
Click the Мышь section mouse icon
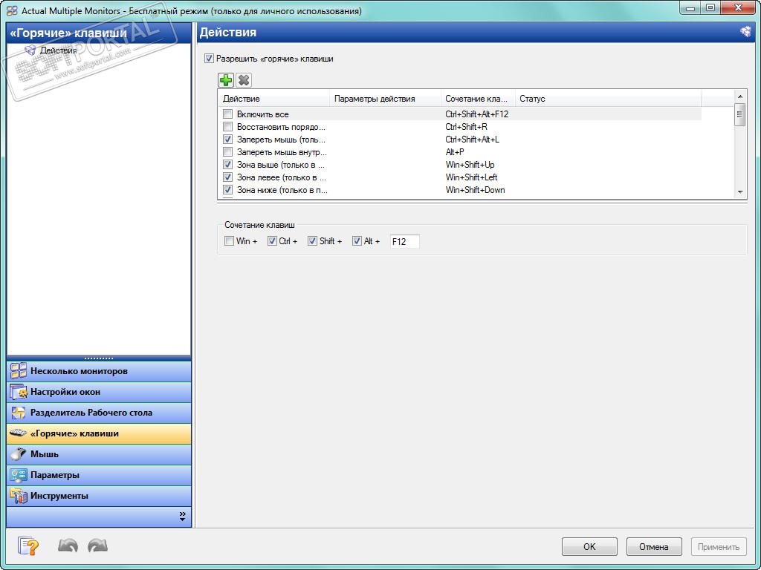point(19,454)
